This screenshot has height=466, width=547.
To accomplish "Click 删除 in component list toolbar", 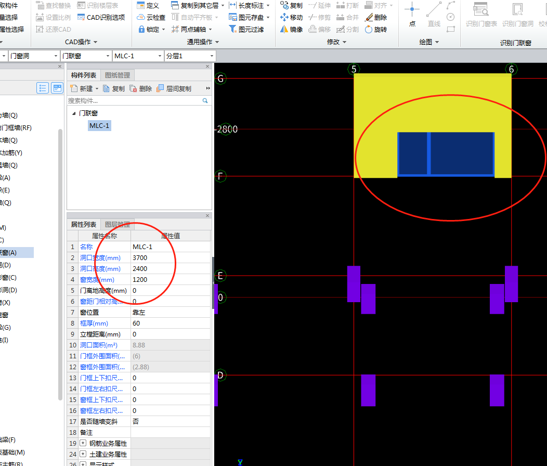I will point(140,88).
